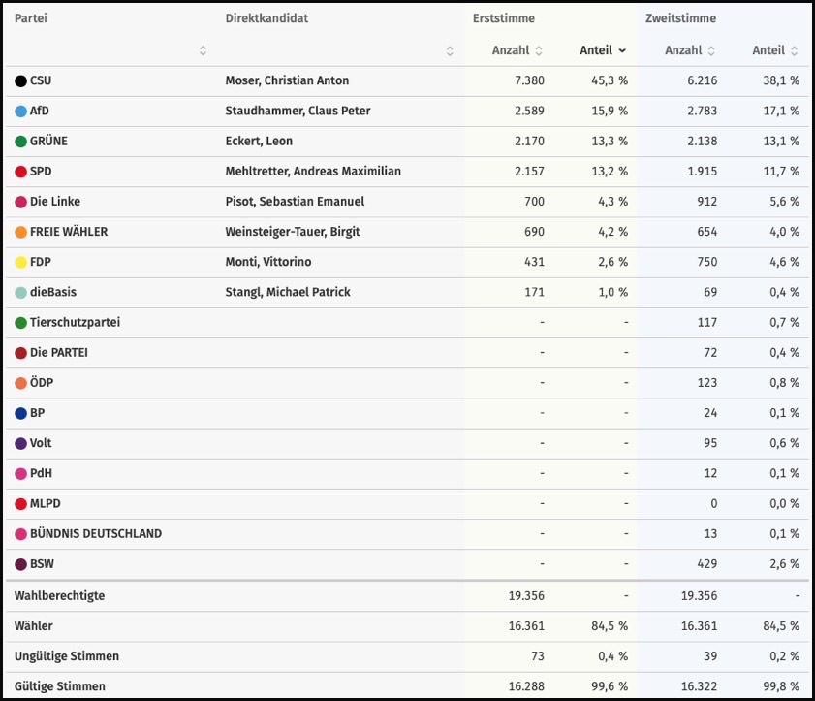815x701 pixels.
Task: Click the sort arrows in the Direktkandidat column
Action: (450, 50)
